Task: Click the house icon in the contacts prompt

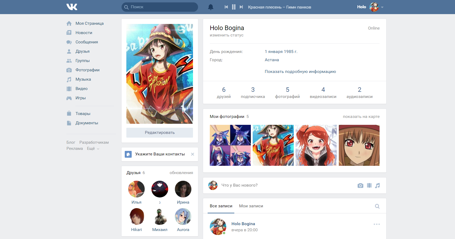Action: [x=128, y=154]
